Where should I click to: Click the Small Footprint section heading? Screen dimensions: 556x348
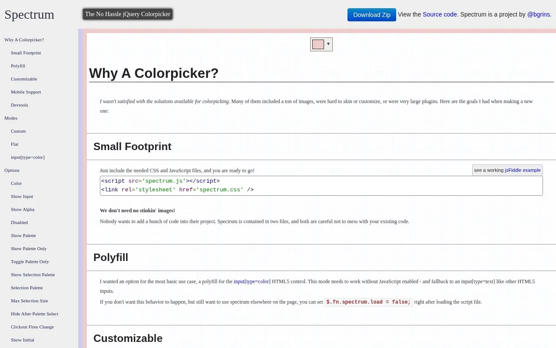[132, 147]
